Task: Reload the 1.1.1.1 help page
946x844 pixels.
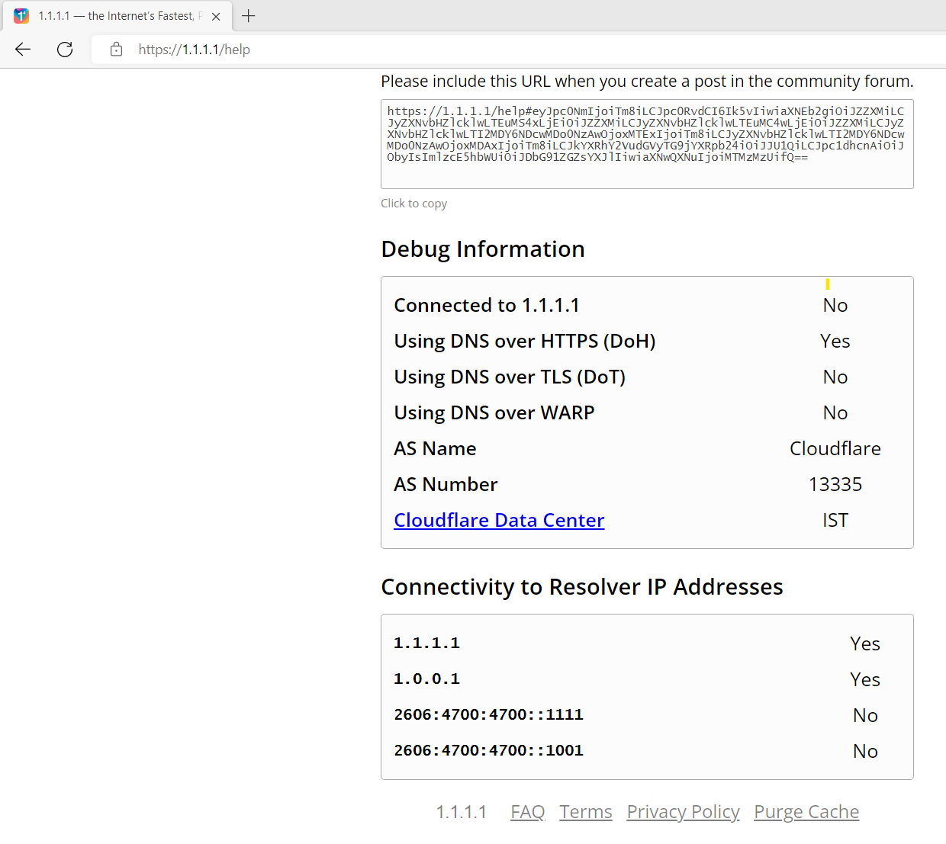Action: (x=65, y=50)
